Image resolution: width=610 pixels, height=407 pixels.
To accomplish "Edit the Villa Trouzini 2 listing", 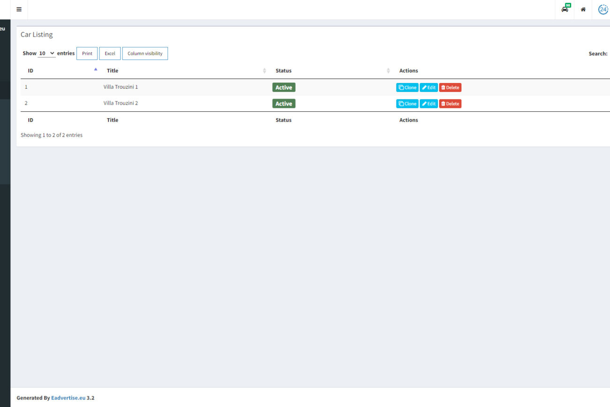I will [x=428, y=104].
